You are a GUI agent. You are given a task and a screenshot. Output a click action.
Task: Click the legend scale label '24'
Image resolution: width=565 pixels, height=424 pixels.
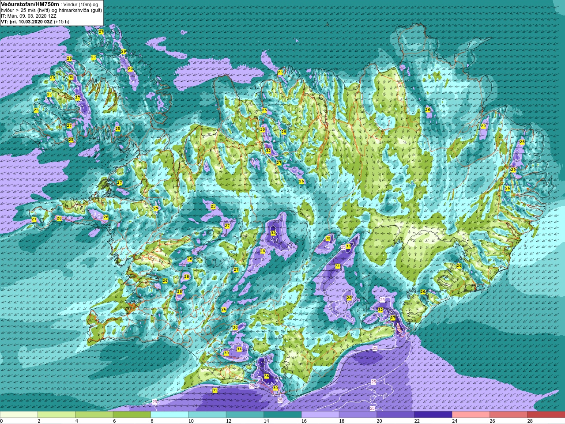(455, 421)
